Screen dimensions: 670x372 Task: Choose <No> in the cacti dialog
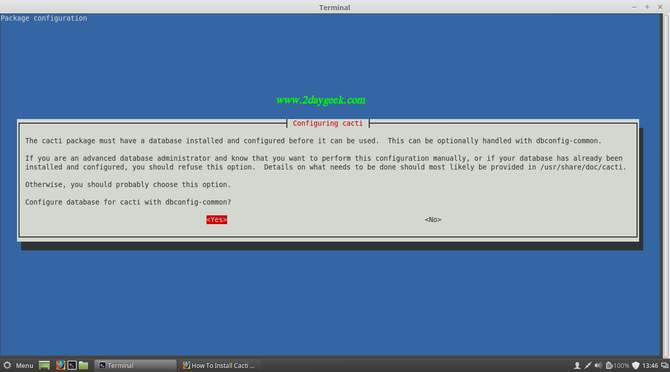pos(433,219)
